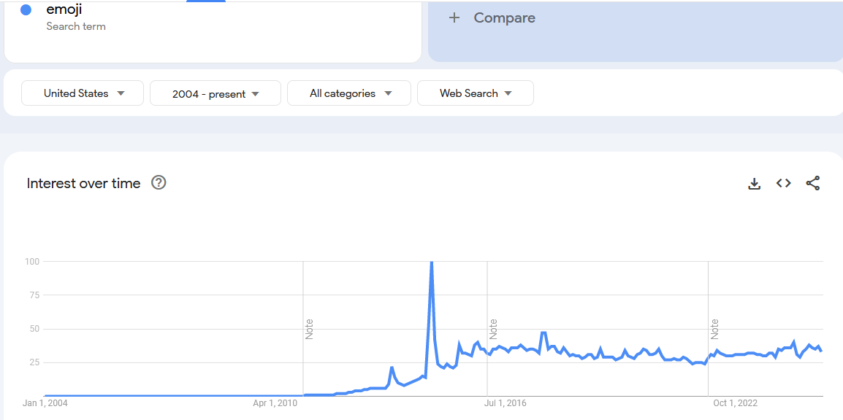Screen dimensions: 843x420
Task: Open the embed code icon
Action: click(783, 183)
